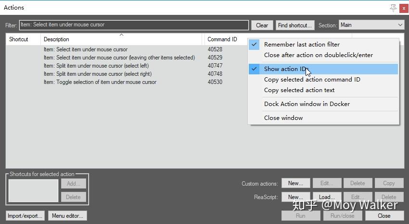Toggle Remember last action filter
The width and height of the screenshot is (409, 224).
pyautogui.click(x=302, y=45)
